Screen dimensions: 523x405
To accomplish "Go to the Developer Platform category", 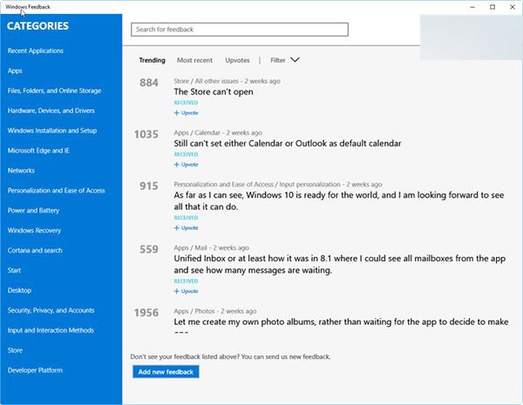I will (35, 370).
